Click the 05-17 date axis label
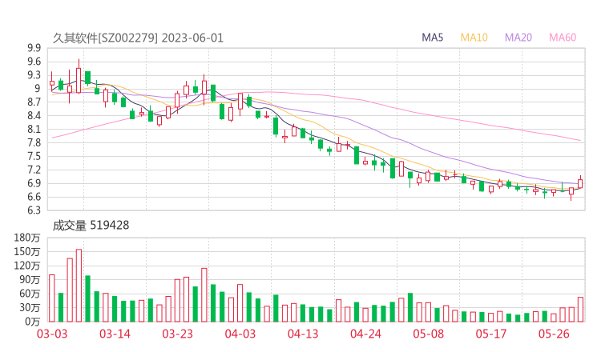 491,334
